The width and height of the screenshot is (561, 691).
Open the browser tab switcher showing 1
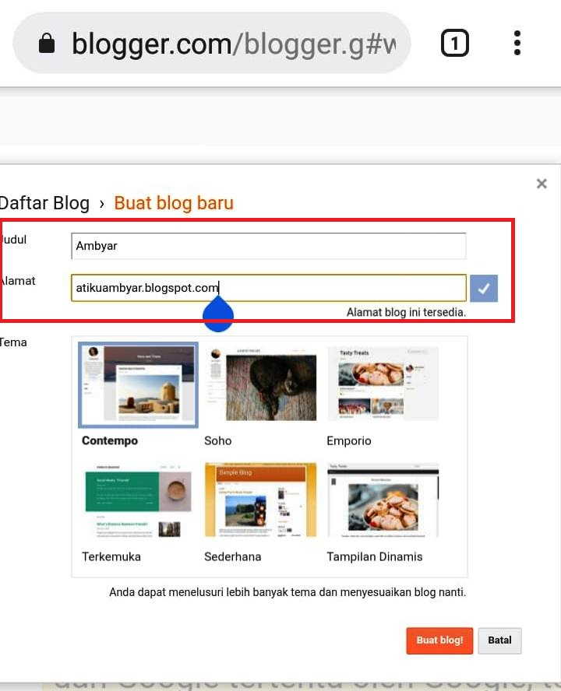tap(454, 44)
